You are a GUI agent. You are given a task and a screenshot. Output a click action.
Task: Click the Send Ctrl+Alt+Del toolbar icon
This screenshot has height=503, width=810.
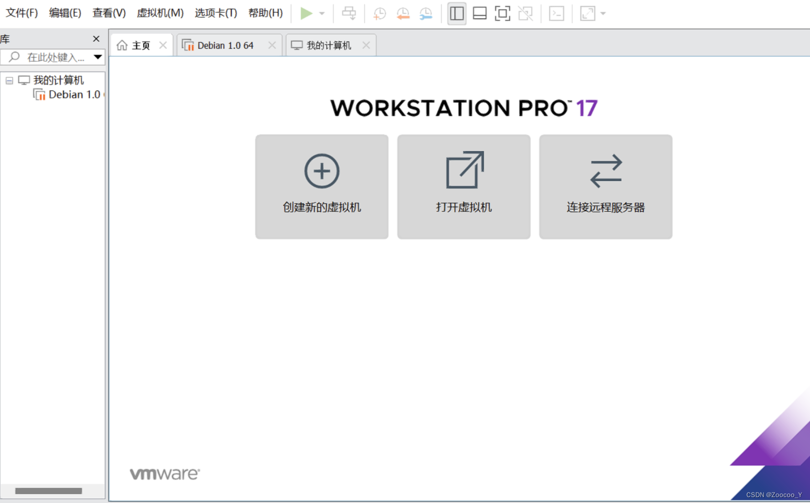click(349, 13)
